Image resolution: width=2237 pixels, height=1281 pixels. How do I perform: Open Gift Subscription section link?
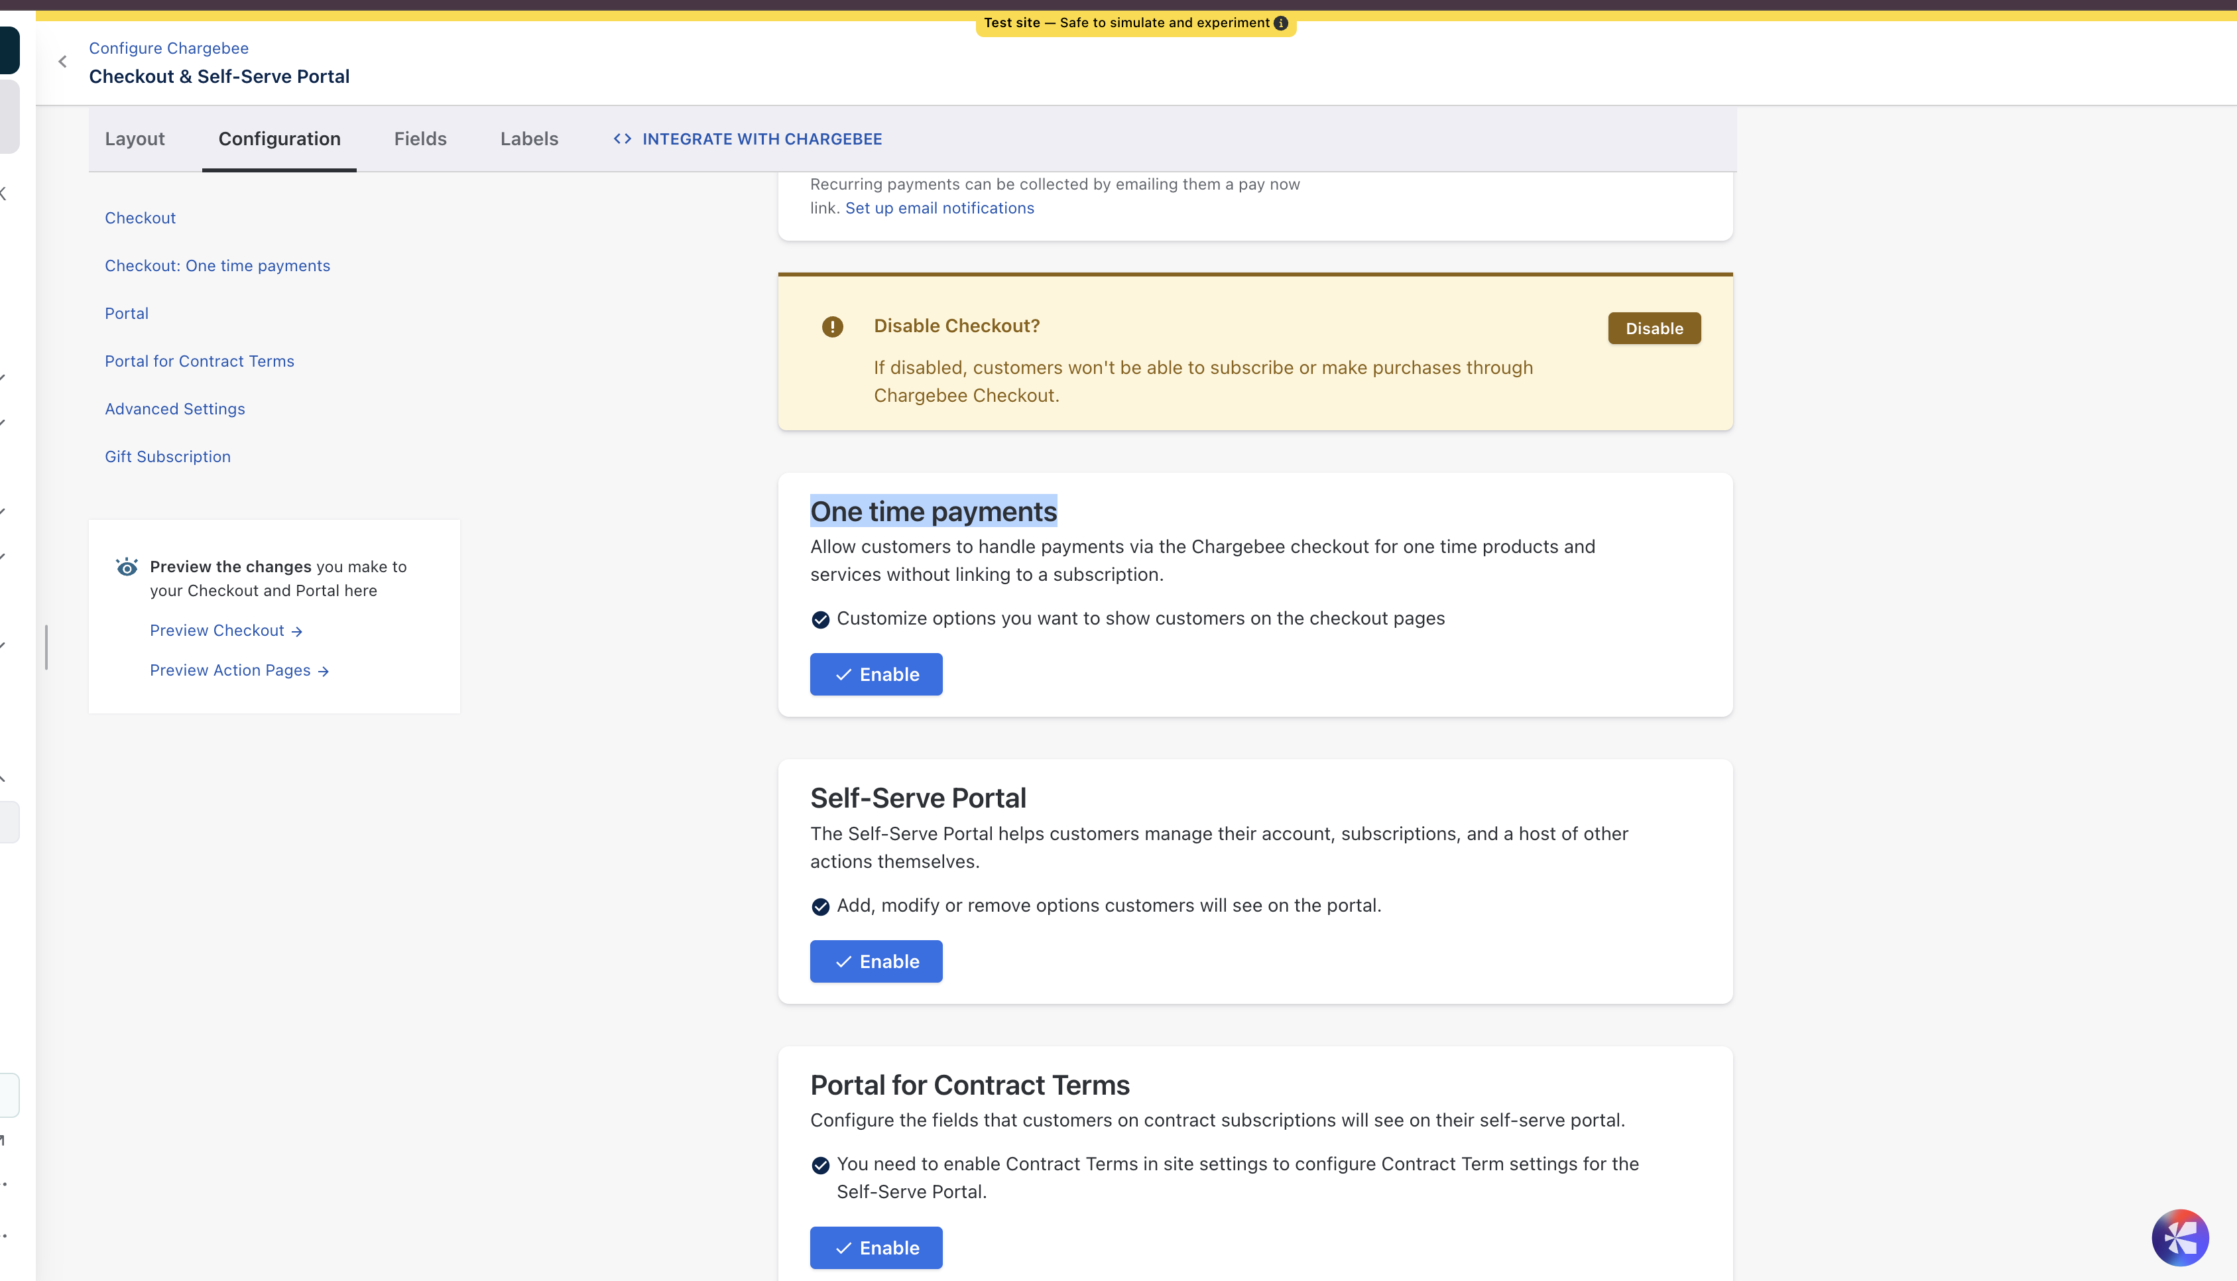[168, 457]
